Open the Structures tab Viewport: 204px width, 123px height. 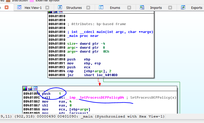(x=74, y=8)
